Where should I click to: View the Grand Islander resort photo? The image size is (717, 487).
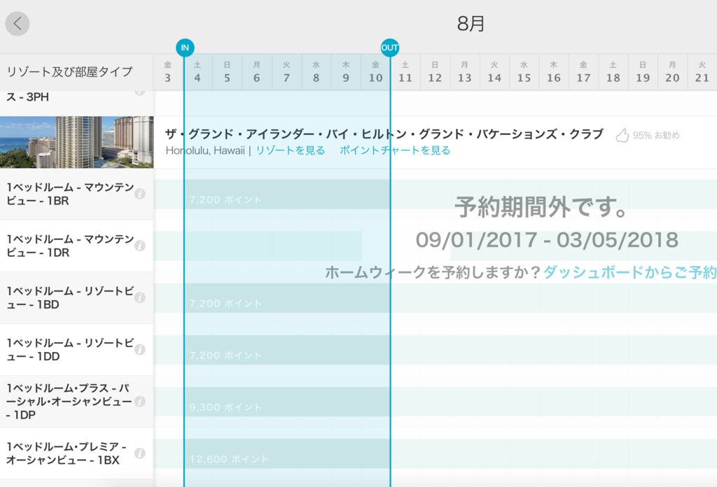pyautogui.click(x=77, y=142)
